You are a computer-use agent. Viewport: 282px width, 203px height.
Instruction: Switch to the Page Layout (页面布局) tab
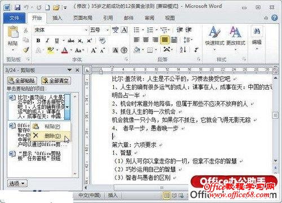[83, 18]
